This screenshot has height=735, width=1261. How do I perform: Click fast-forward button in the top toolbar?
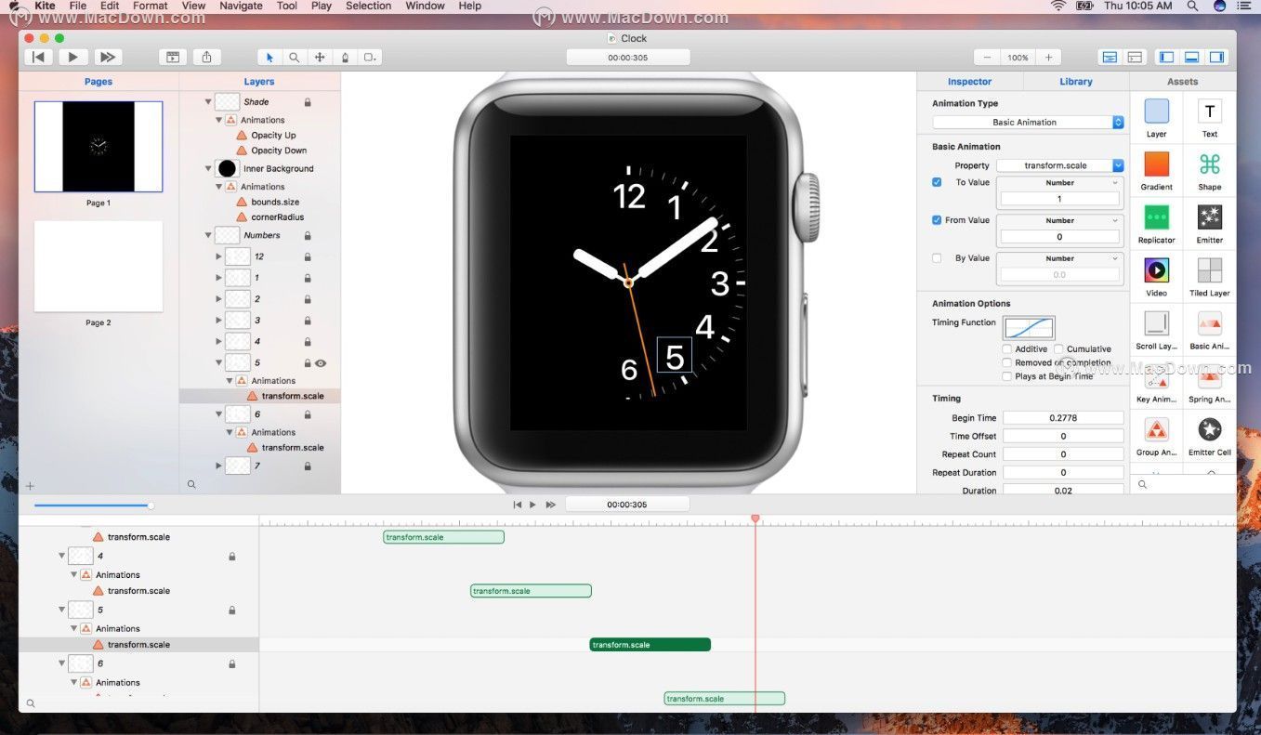coord(108,57)
